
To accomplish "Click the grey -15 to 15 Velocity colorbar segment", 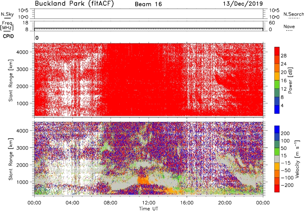I will click(x=277, y=159).
